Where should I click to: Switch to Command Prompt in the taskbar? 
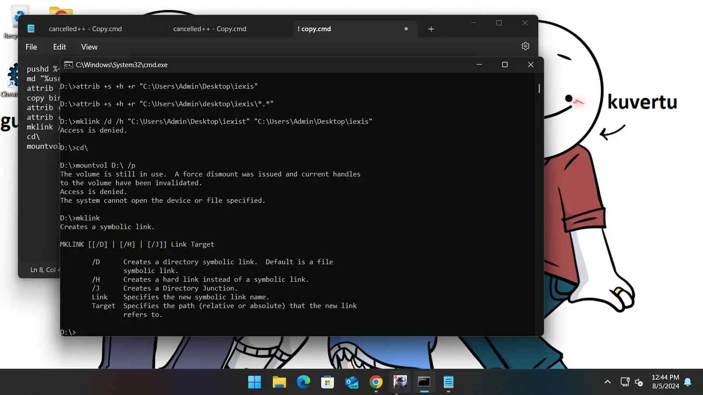coord(424,382)
